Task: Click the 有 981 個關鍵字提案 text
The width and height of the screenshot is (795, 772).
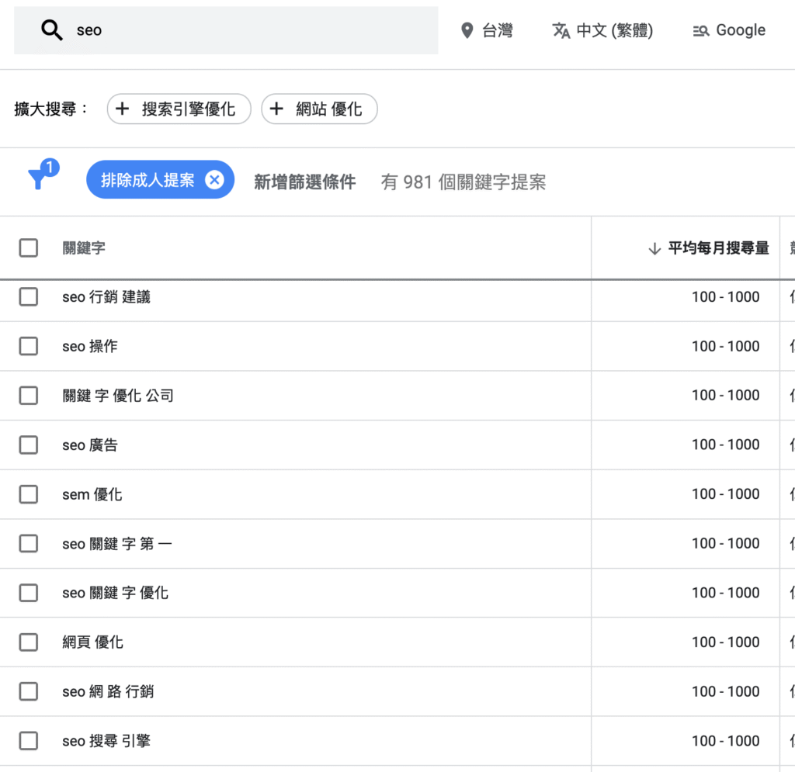Action: pos(463,182)
